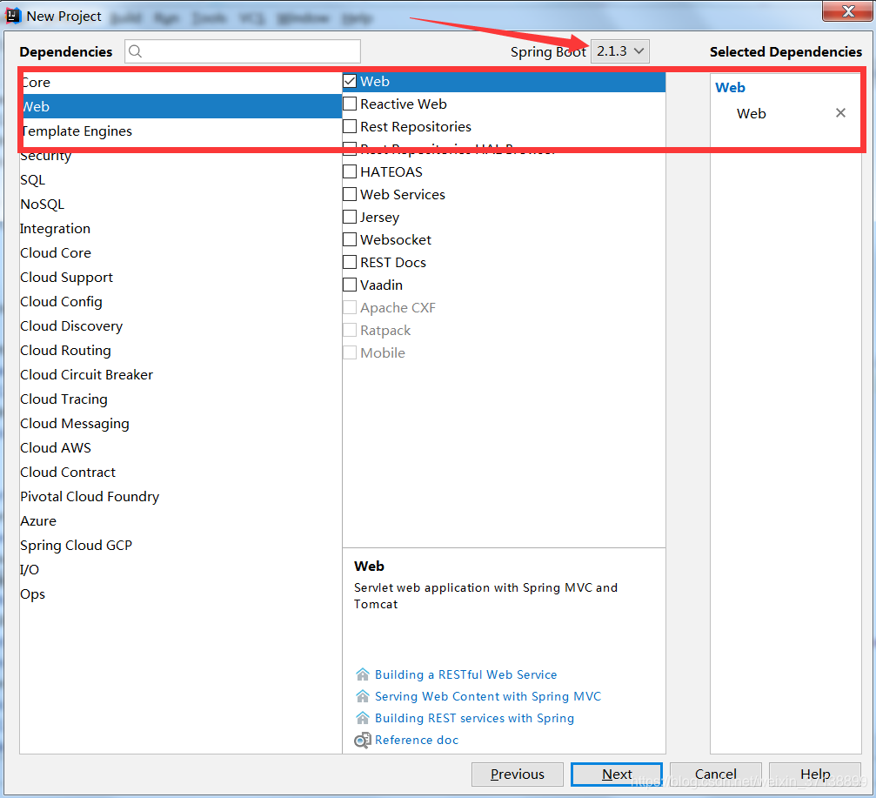The width and height of the screenshot is (876, 798).
Task: Open the Reference doc link
Action: coord(417,740)
